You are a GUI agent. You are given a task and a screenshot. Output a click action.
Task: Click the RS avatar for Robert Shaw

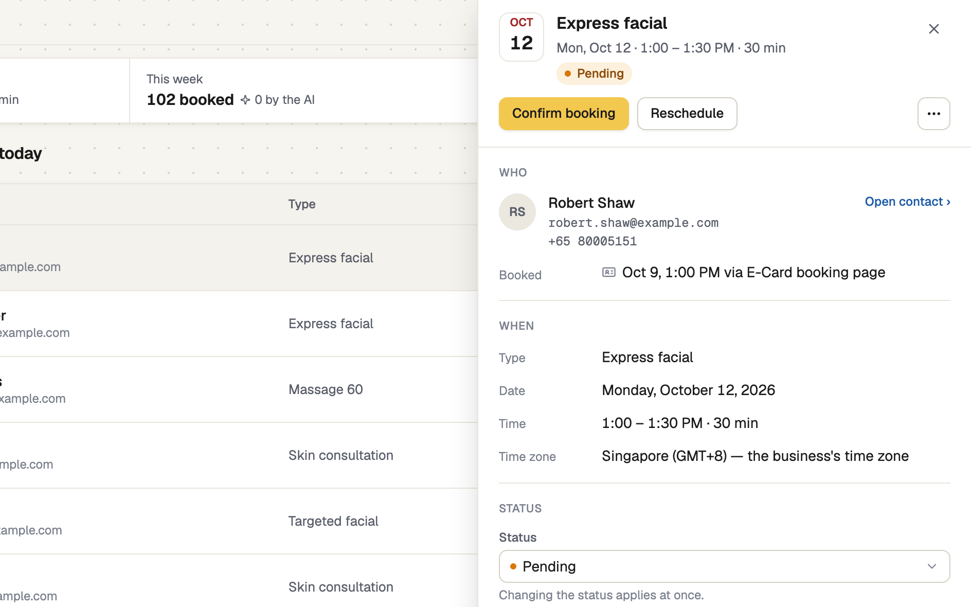(x=517, y=212)
